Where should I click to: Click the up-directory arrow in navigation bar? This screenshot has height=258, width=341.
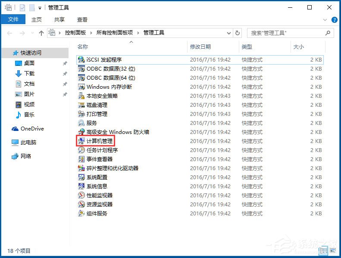(41, 33)
